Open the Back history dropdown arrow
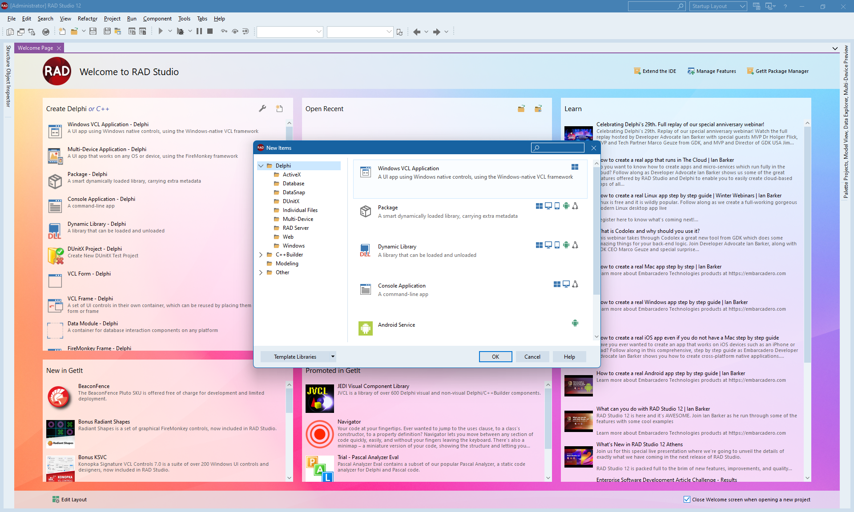Screen dimensions: 854x512 point(426,32)
